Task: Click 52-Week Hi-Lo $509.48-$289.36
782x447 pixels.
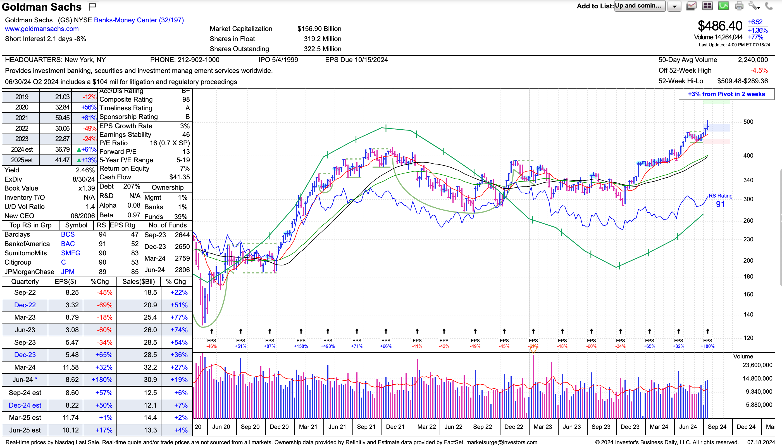Action: point(713,81)
